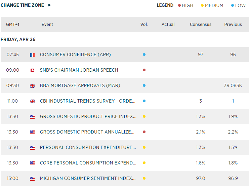The image size is (249, 186).
Task: Click US flag beside Michigan Consumer Sentiment Index
Action: point(32,179)
